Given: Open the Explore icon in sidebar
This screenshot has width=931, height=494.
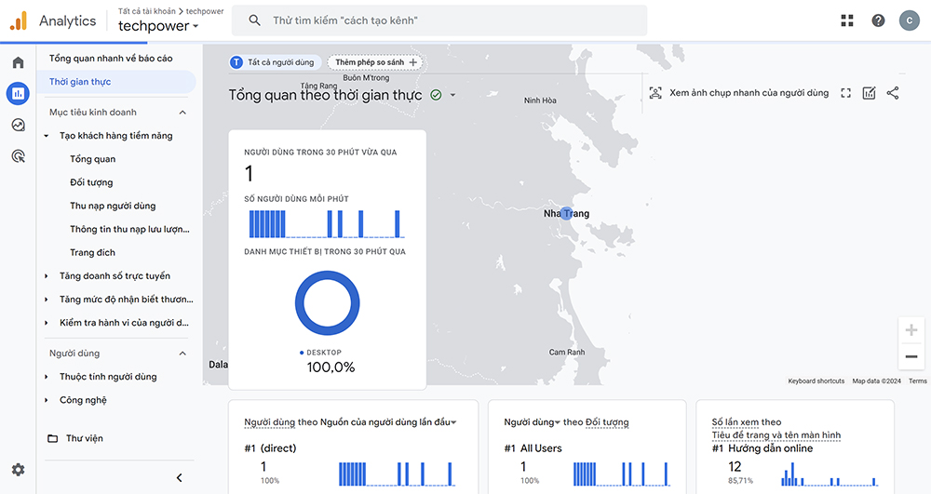Looking at the screenshot, I should pyautogui.click(x=18, y=125).
